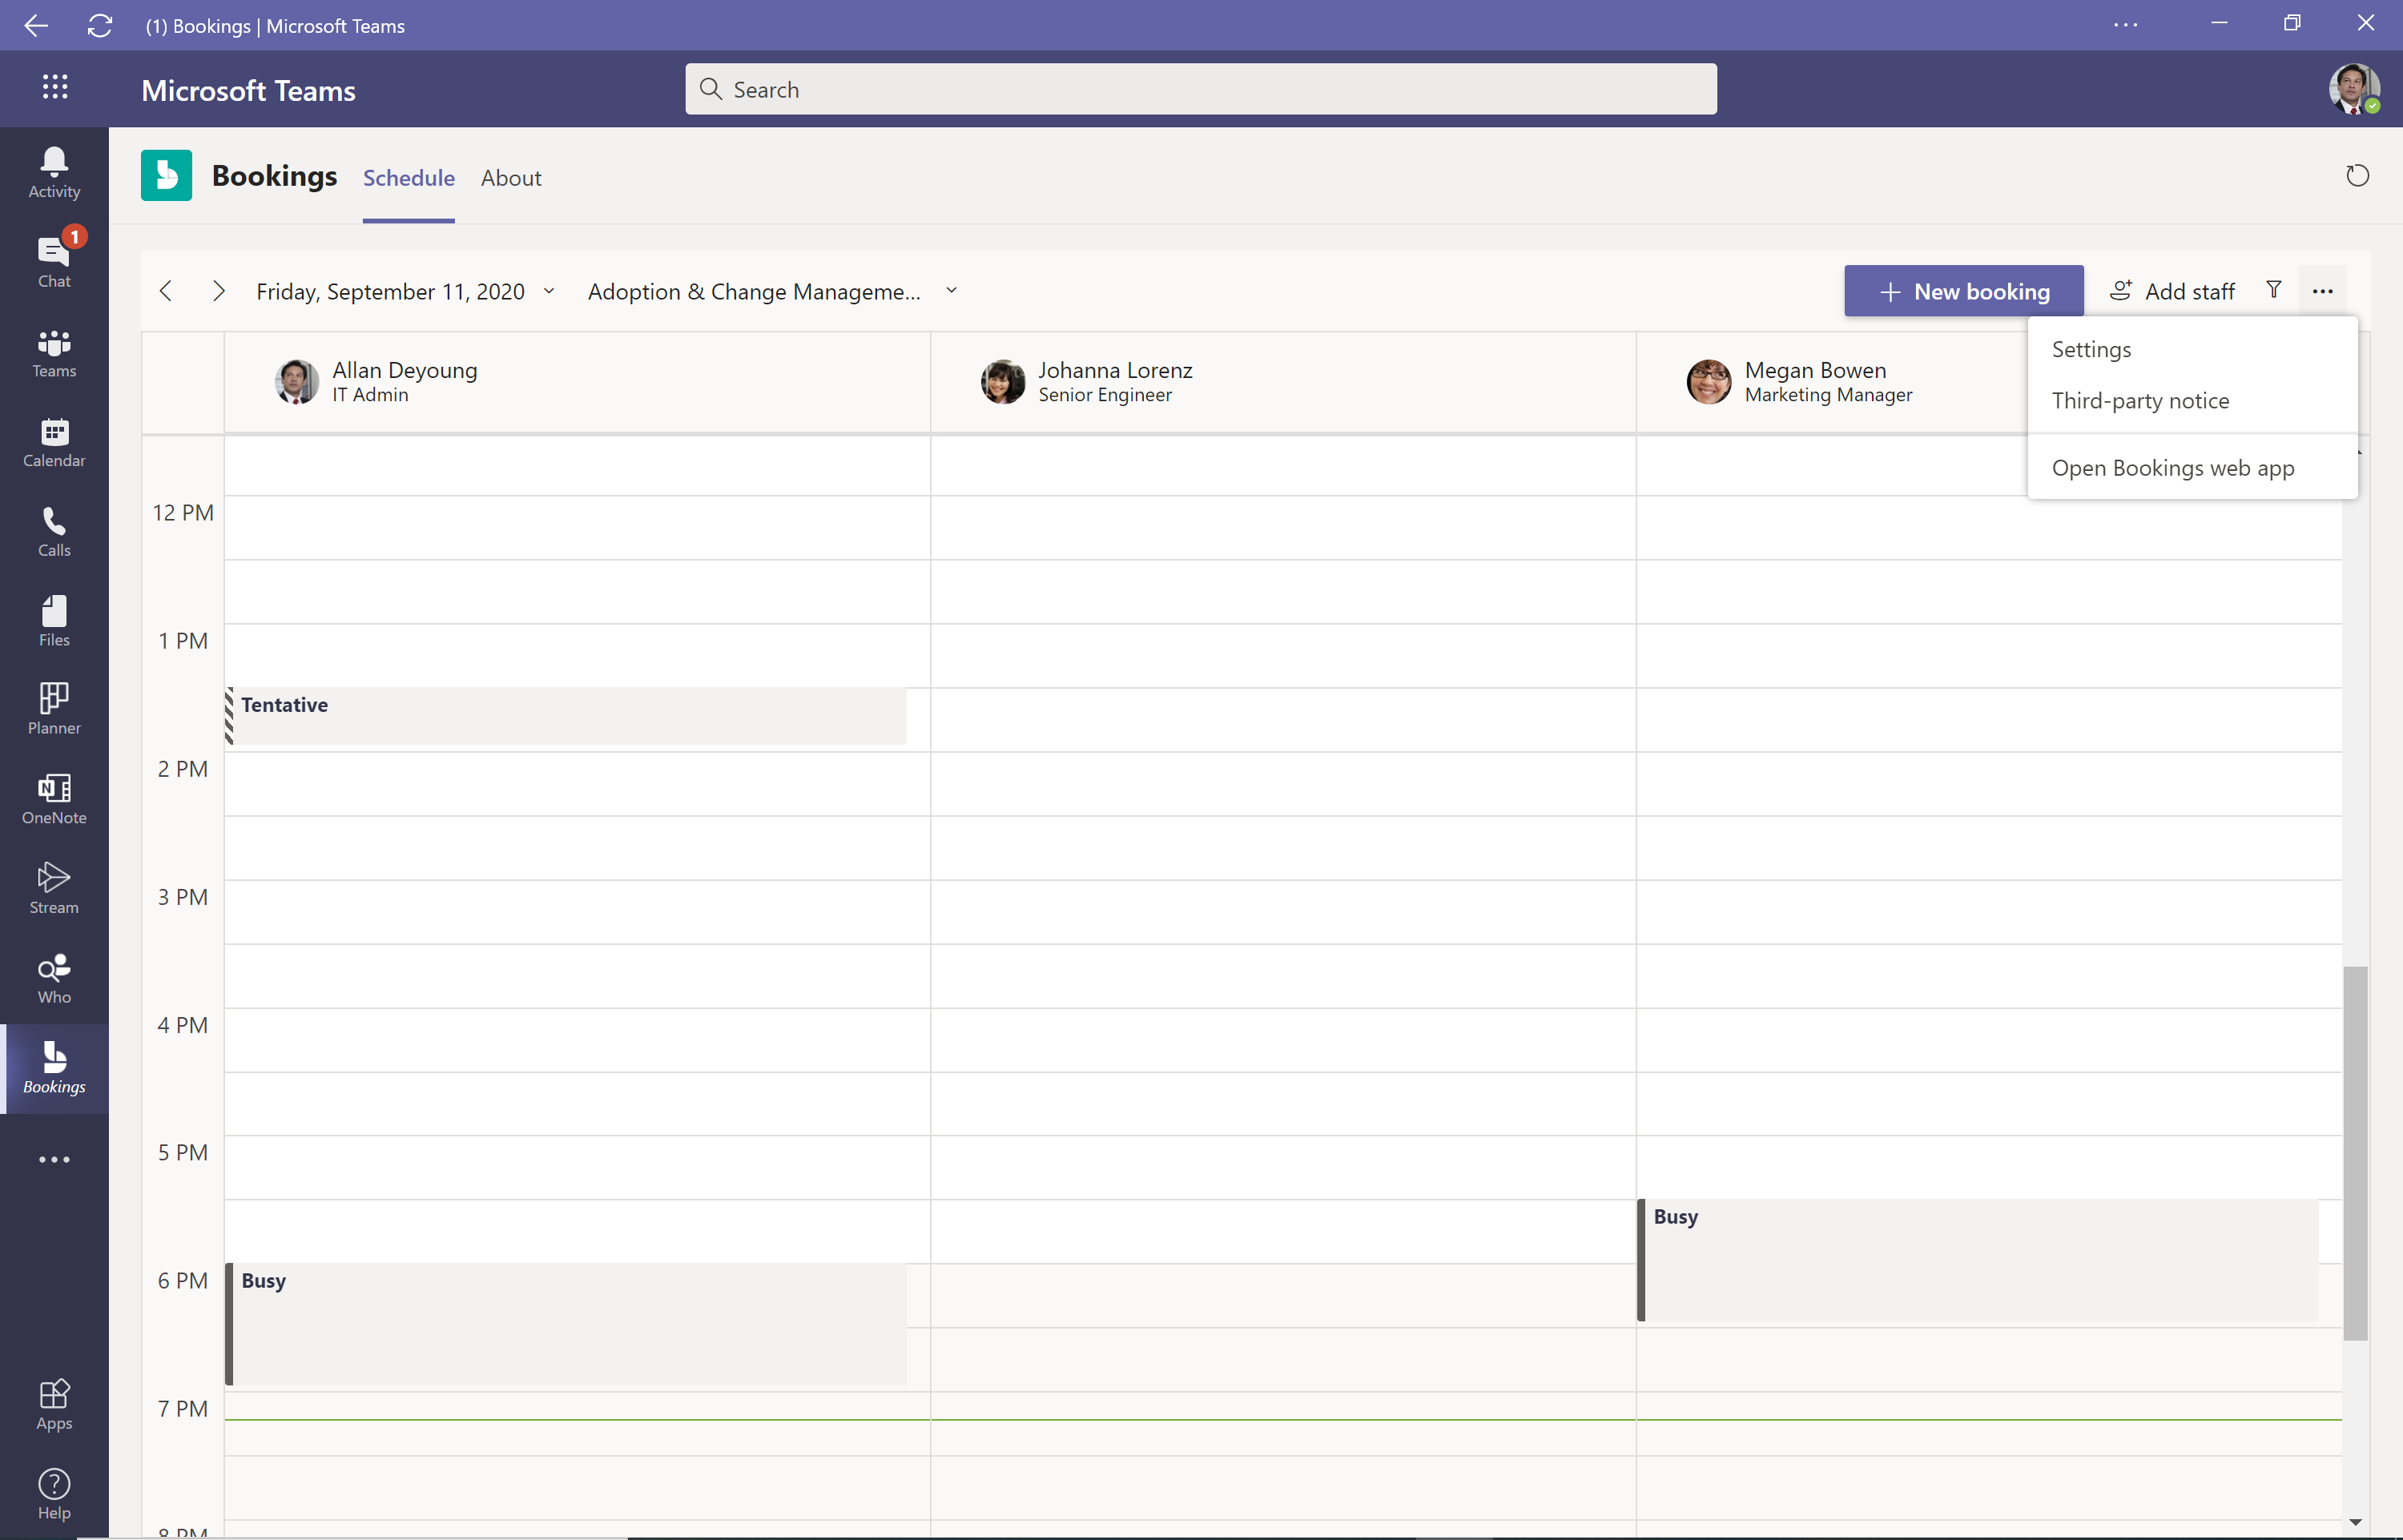
Task: Create a New booking
Action: point(1962,290)
